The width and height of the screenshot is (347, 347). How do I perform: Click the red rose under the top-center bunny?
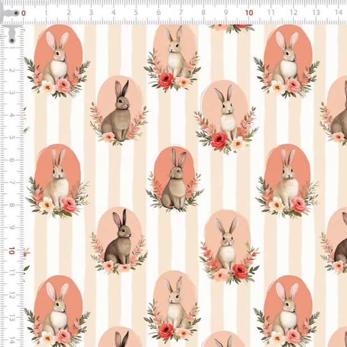(x=165, y=79)
